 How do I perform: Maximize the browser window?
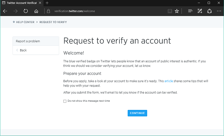point(209,3)
